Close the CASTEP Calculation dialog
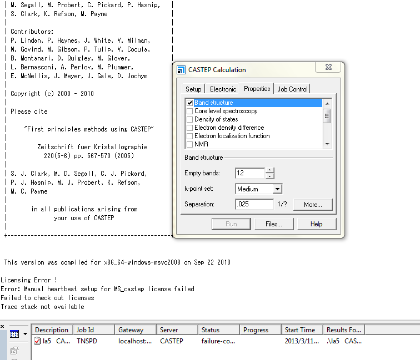This screenshot has width=420, height=360. (x=328, y=67)
